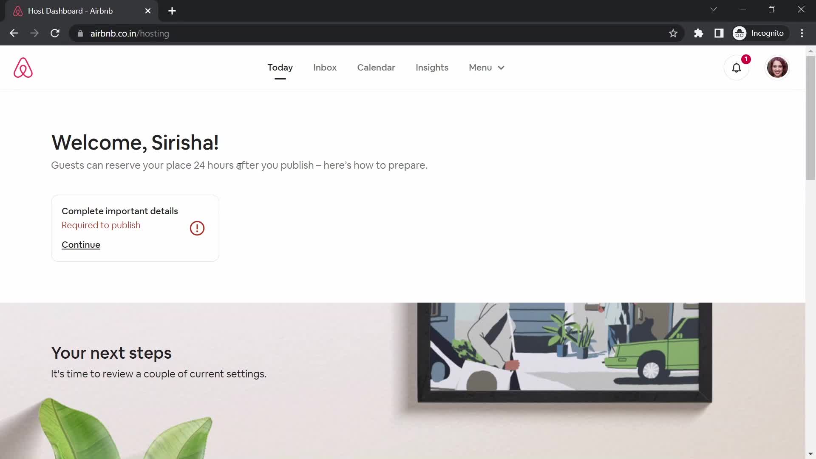Screen dimensions: 816x459
Task: Click the Continue link for listing details
Action: coord(81,244)
